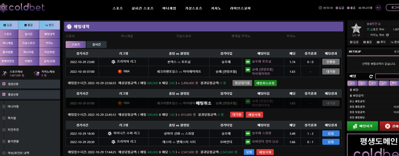This screenshot has width=399, height=156.
Task: Select 미니게임 category filter under 배팅내역
Action: point(127,35)
